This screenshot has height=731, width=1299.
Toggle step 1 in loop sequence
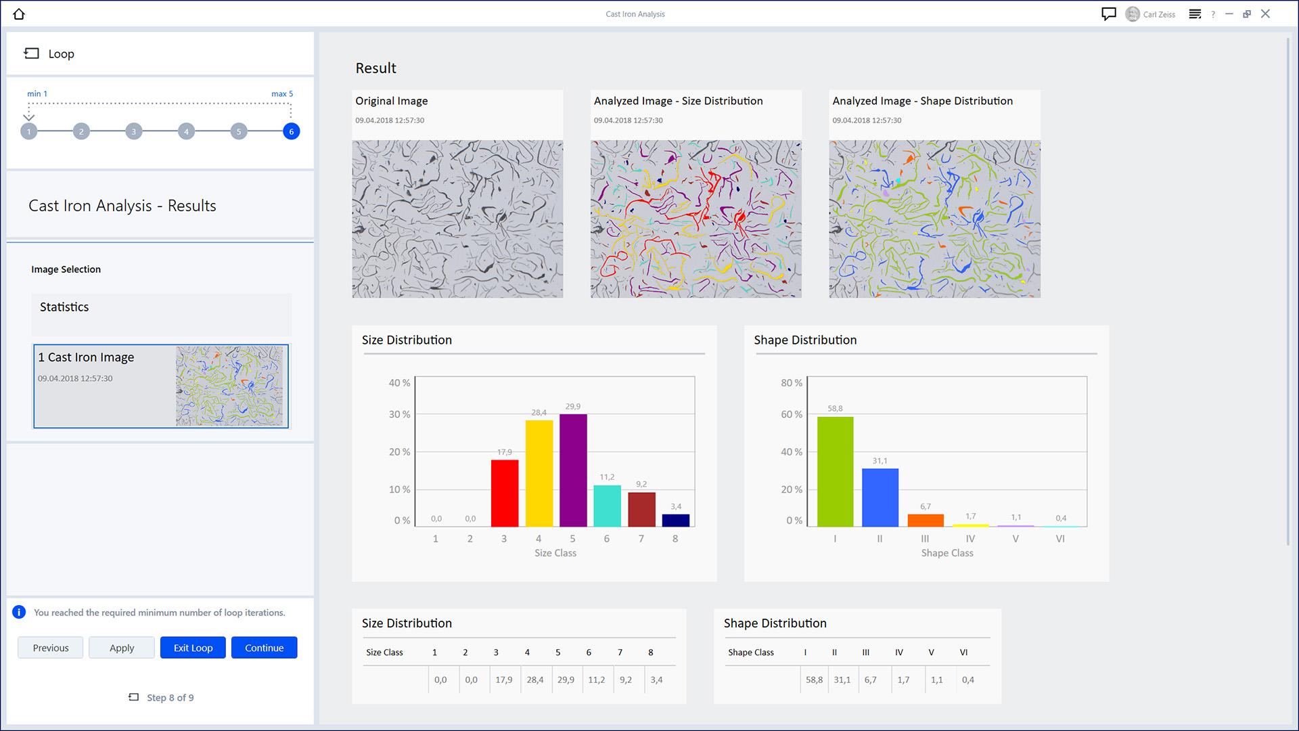pos(28,131)
